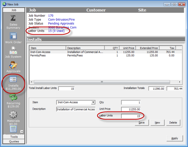The width and height of the screenshot is (188, 147).
Task: Open the Work Order icon
Action: point(13,36)
